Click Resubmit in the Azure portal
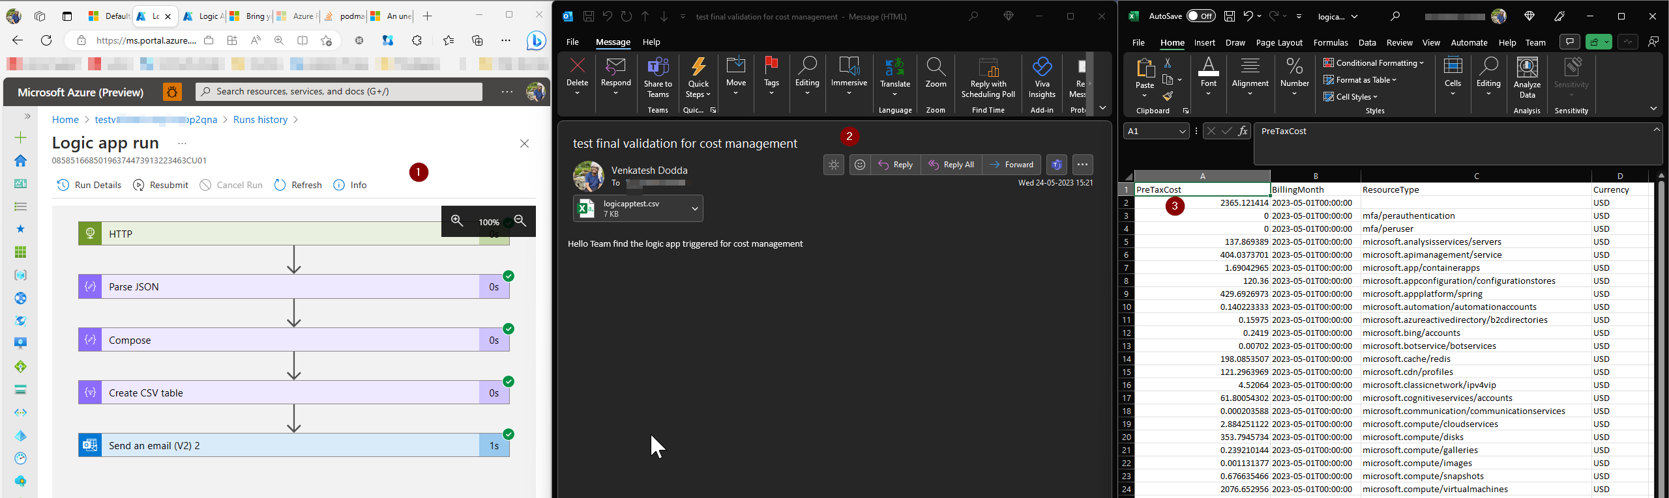Viewport: 1669px width, 498px height. point(161,185)
